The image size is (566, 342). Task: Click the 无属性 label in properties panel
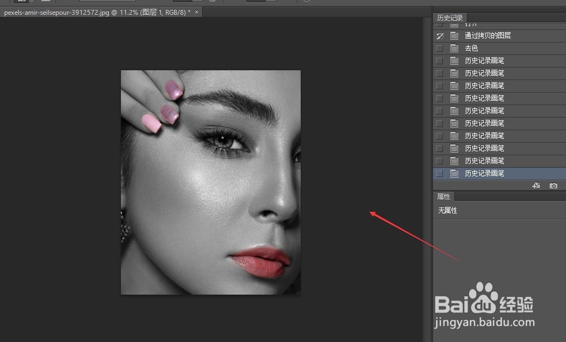tap(448, 210)
